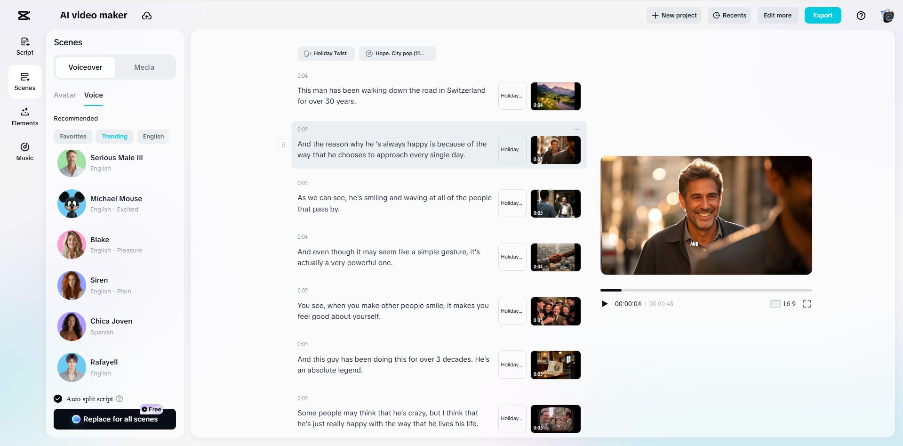
Task: Open the Holiday Twist voice selector chip
Action: coord(326,54)
